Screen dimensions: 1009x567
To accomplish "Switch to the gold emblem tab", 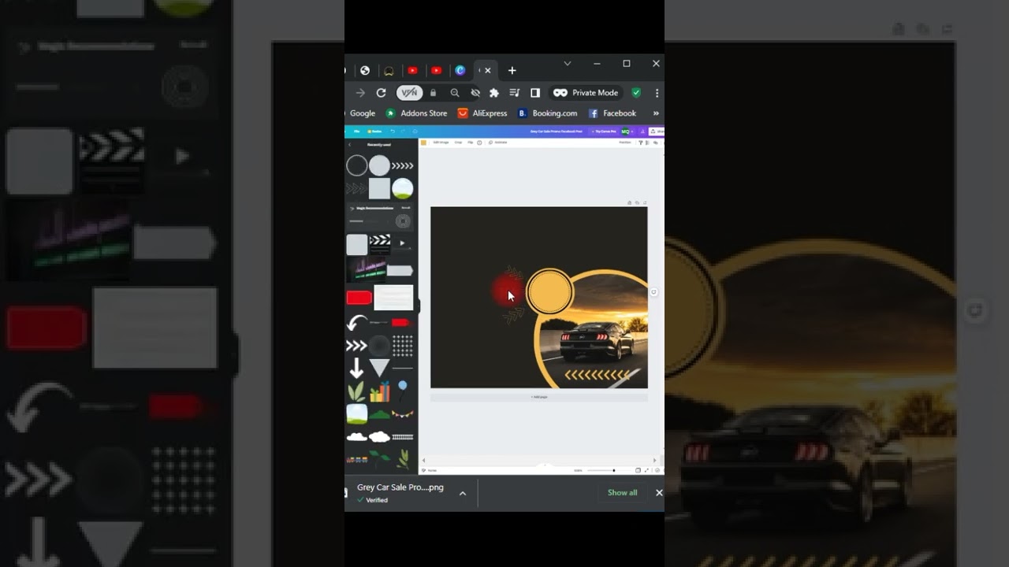I will [389, 71].
